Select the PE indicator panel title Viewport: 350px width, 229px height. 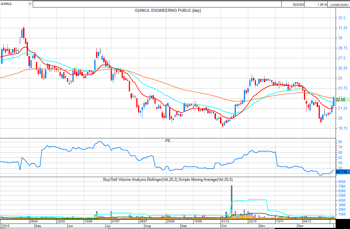point(168,141)
